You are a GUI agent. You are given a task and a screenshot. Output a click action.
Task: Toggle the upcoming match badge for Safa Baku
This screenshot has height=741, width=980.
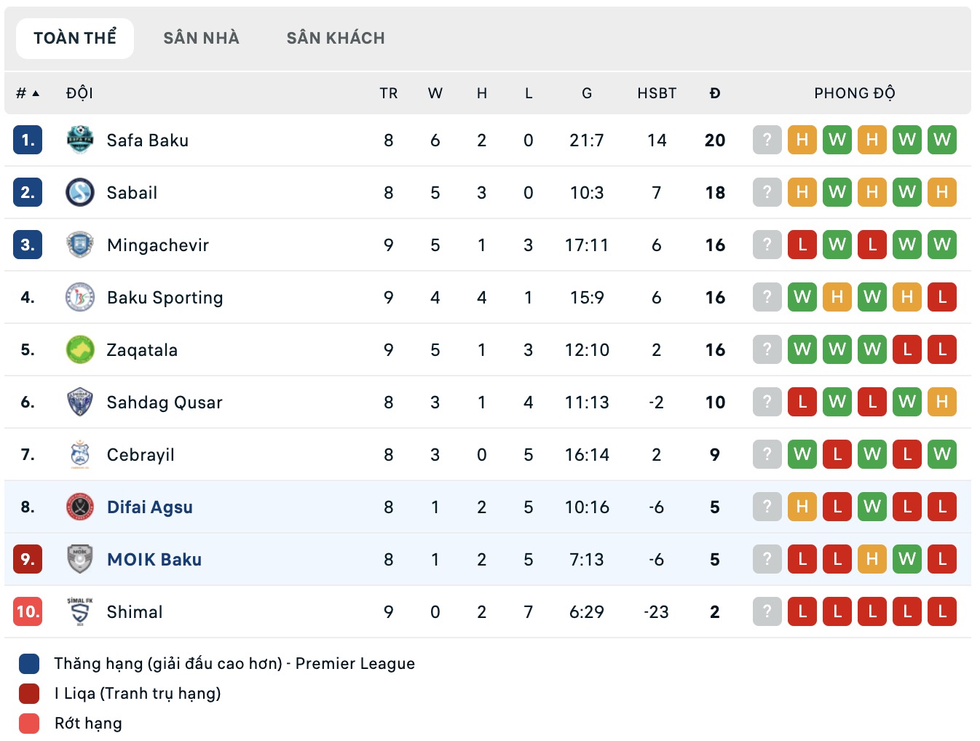[767, 140]
